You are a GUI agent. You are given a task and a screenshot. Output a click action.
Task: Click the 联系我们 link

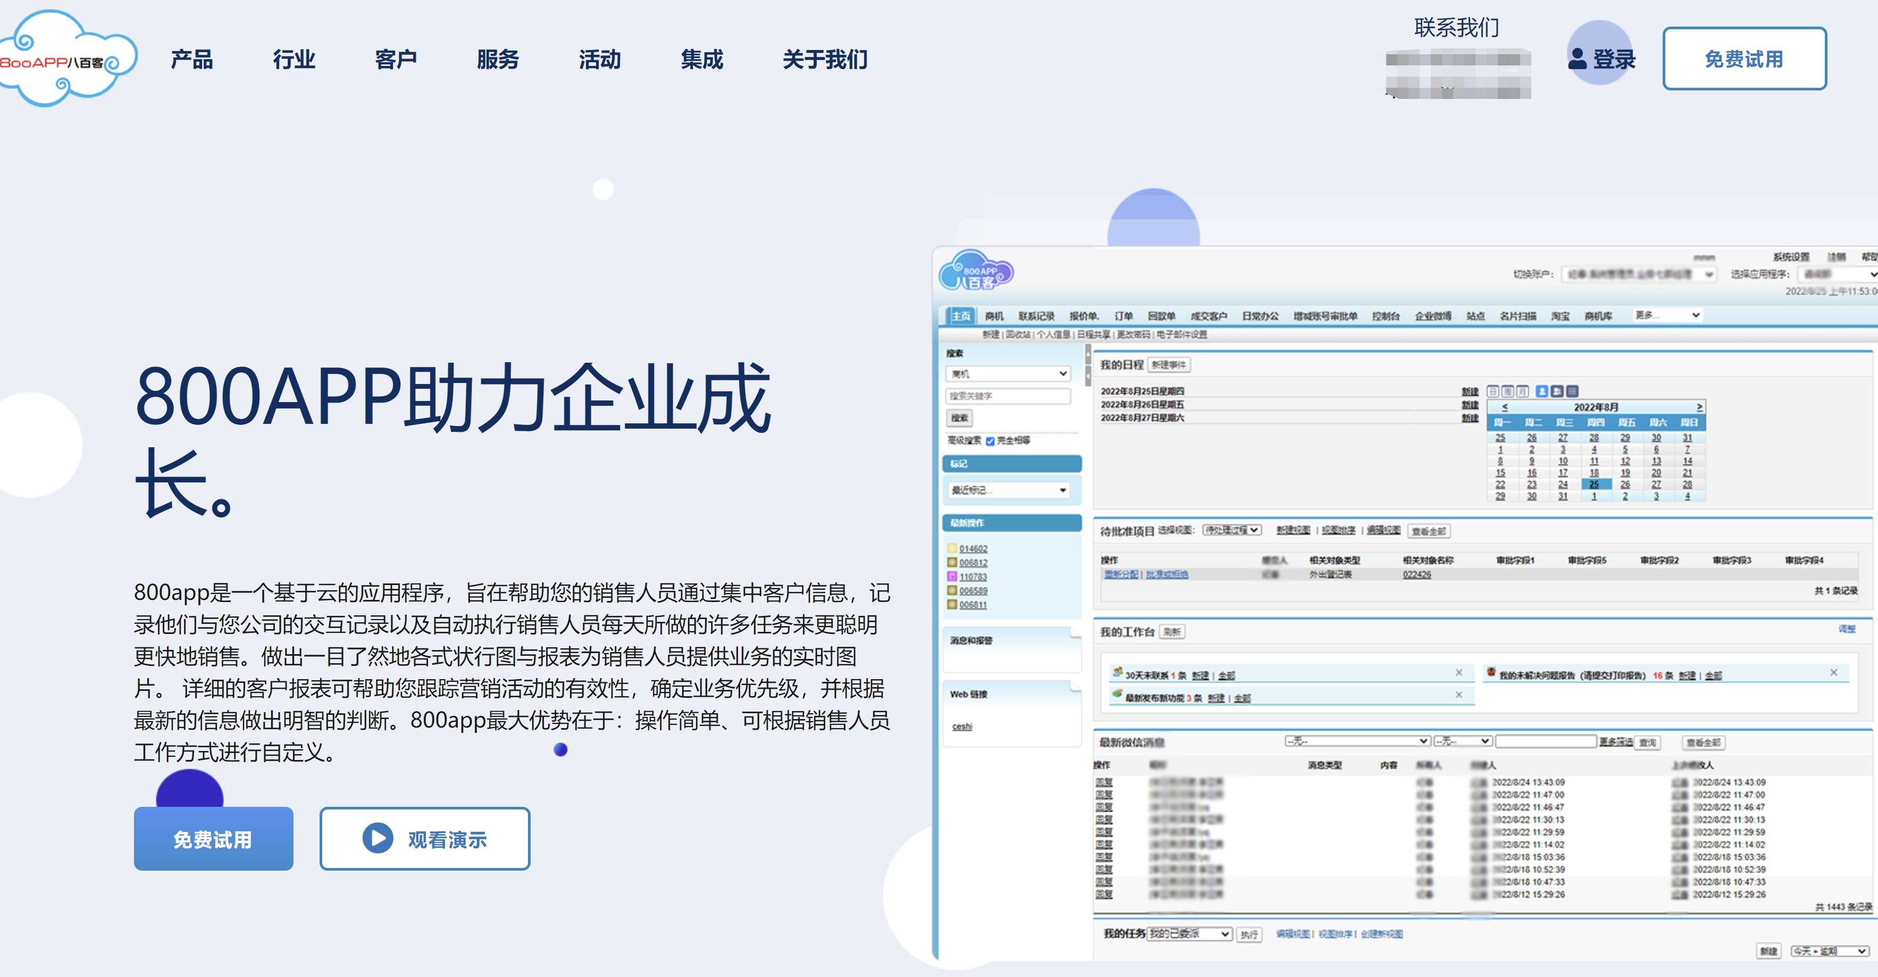tap(1456, 28)
